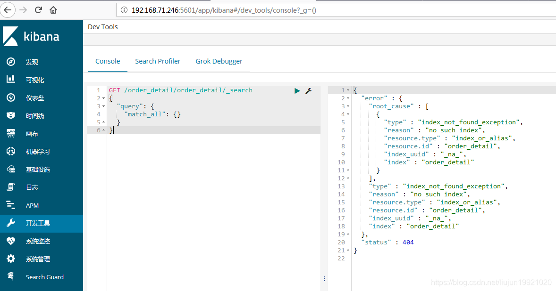Select 发现 menu label
This screenshot has height=291, width=556.
click(32, 62)
